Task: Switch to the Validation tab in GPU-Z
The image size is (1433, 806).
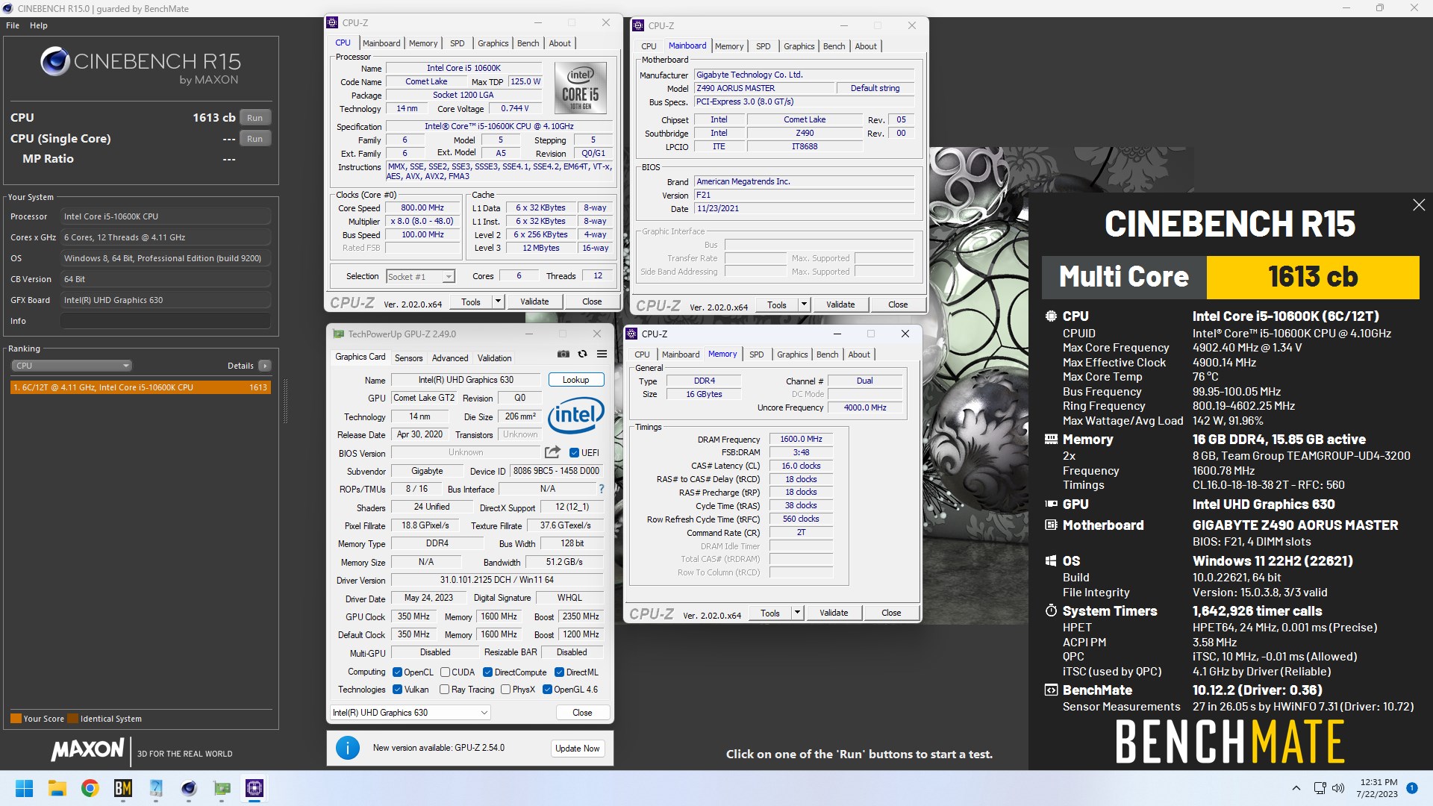Action: coord(494,358)
